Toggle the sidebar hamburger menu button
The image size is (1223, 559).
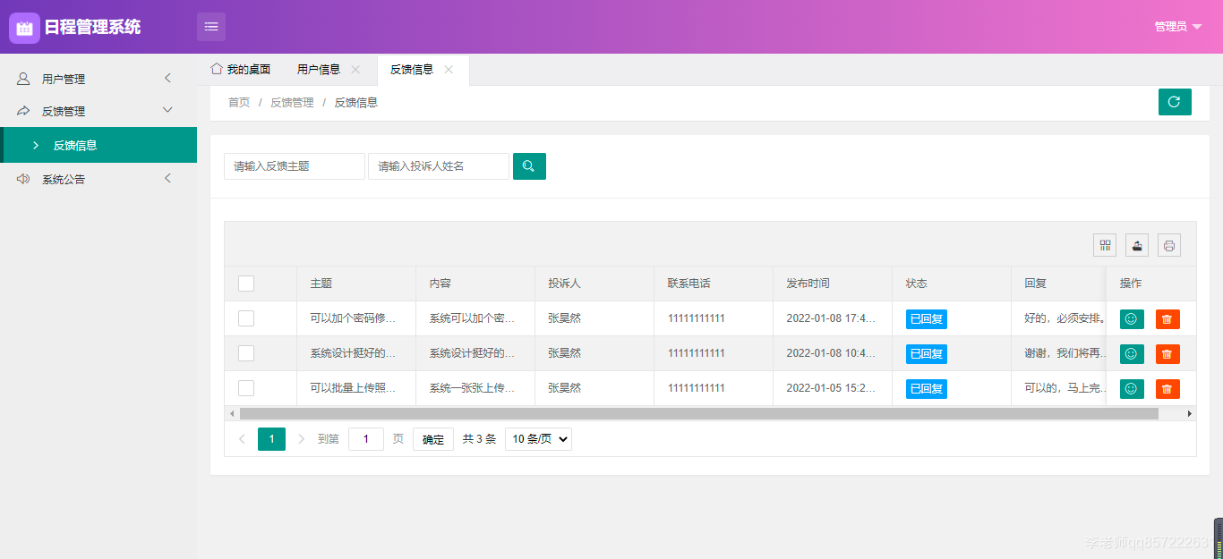point(211,27)
